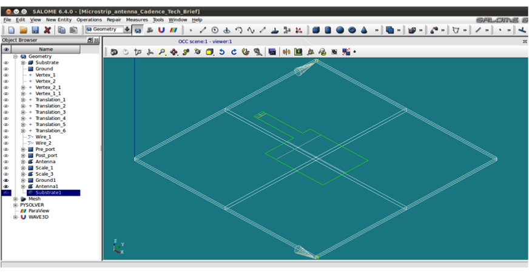This screenshot has height=274, width=529.
Task: Create an arc with the arc tool
Action: click(x=239, y=30)
